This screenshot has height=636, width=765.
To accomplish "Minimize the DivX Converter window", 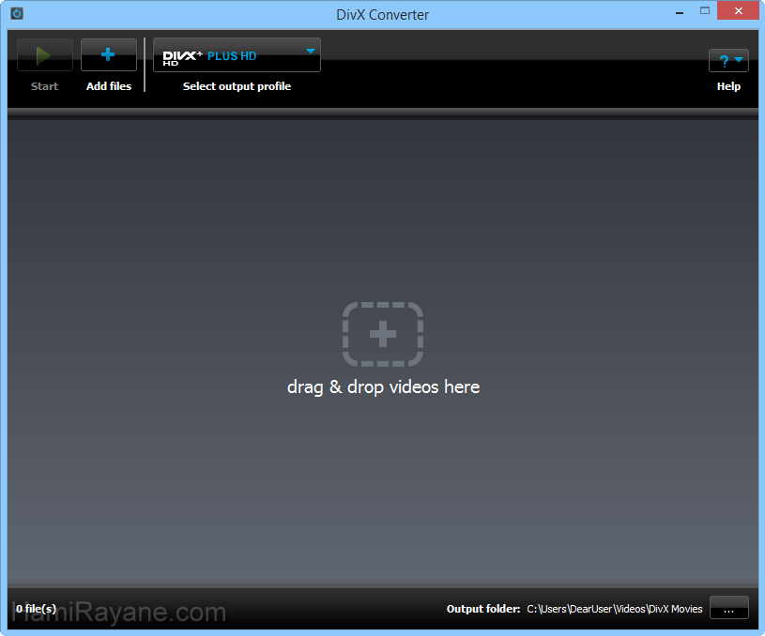I will click(x=680, y=11).
